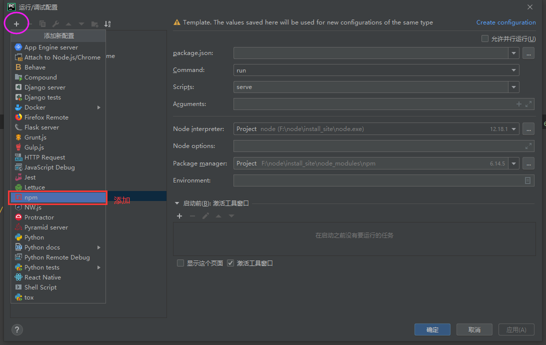Viewport: 546px width, 345px height.
Task: Click the Move Down arrow in top toolbar
Action: tap(81, 23)
